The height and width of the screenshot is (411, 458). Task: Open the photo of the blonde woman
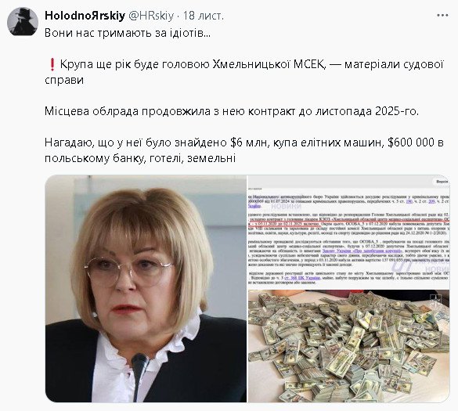click(146, 288)
